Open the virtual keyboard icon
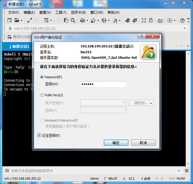Screen dimensions: 193x184 pyautogui.click(x=160, y=21)
